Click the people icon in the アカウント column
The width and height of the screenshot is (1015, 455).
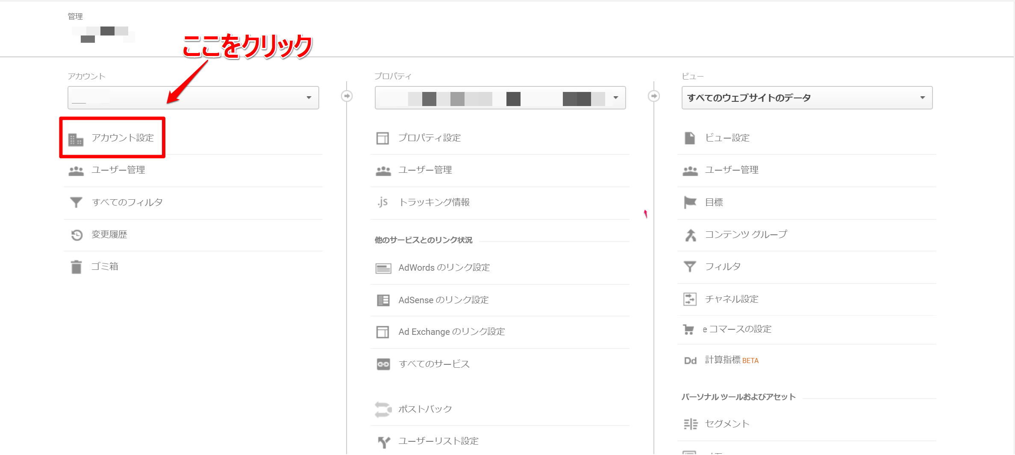click(76, 171)
